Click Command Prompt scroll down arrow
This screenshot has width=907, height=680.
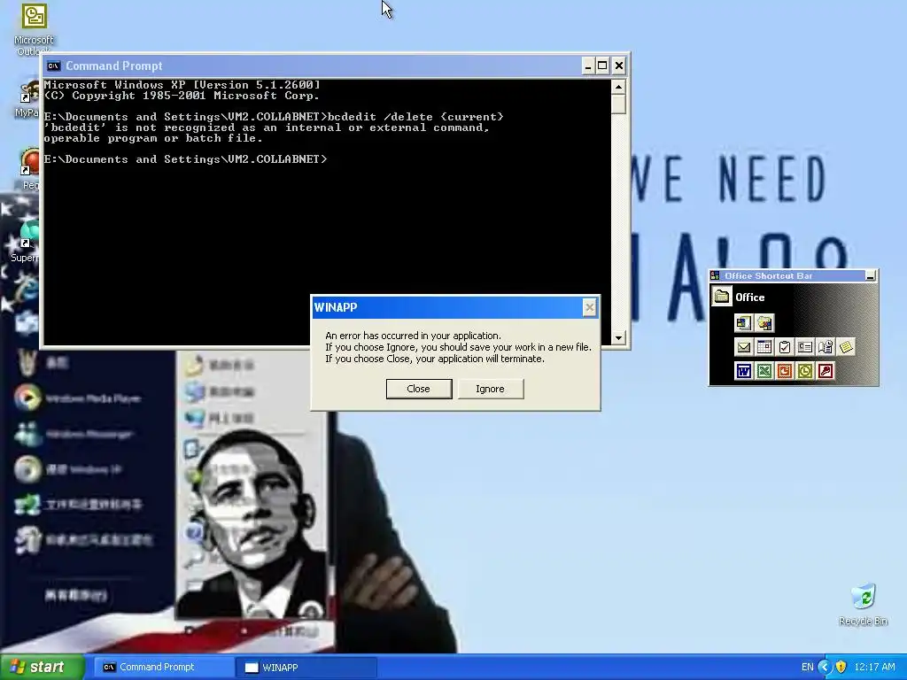click(x=618, y=337)
